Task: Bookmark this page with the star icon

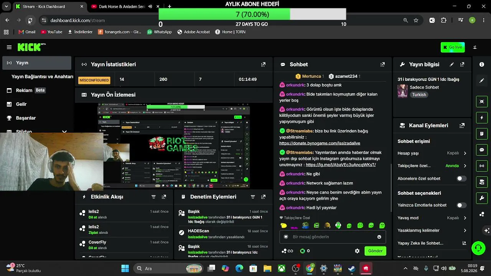Action: click(x=416, y=20)
